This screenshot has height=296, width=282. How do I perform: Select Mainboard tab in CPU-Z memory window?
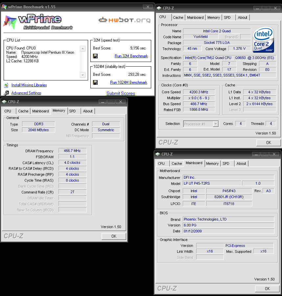(x=40, y=111)
